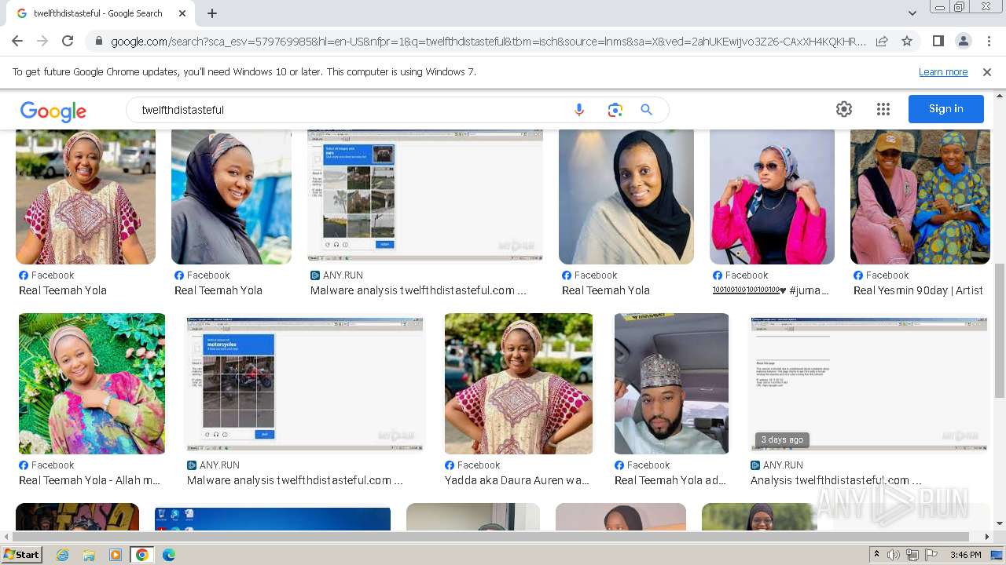Viewport: 1006px width, 565px height.
Task: Show hidden system tray icons
Action: [x=876, y=555]
